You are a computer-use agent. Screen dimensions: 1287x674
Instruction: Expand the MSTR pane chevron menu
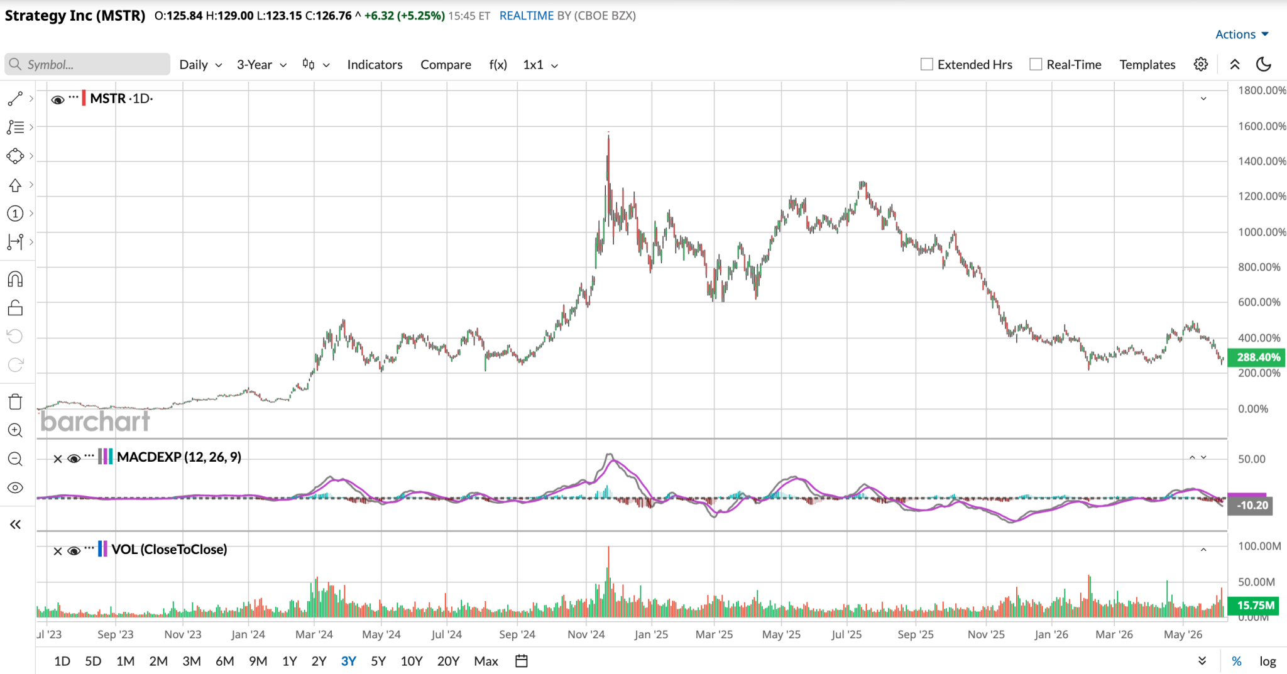[1203, 99]
